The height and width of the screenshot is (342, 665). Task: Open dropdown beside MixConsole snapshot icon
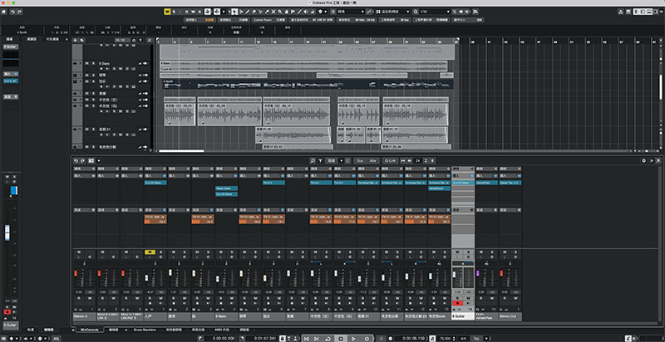pos(98,161)
